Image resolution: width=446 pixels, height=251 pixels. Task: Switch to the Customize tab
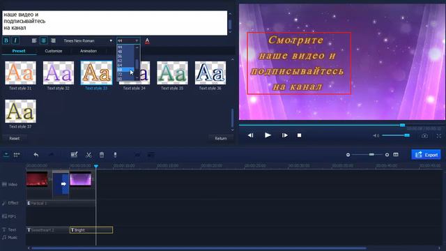[54, 51]
